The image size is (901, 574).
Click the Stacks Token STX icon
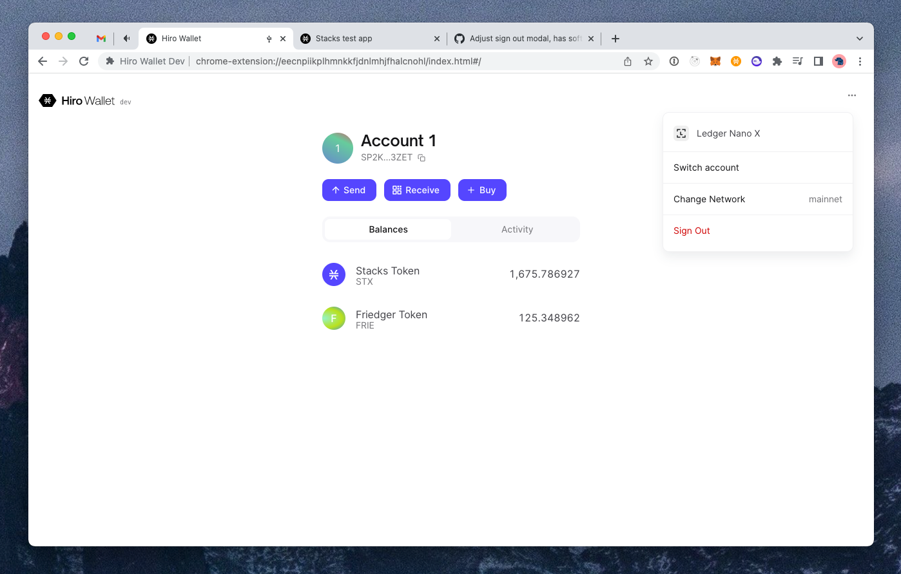pos(333,274)
